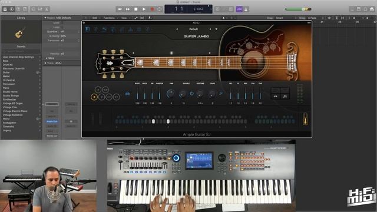377x212 pixels.
Task: Start playback with the Play button
Action: coord(144,9)
